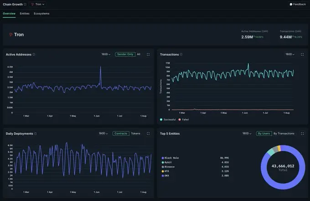The image size is (310, 201).
Task: Expand the Daily Deployments chart fullscreen
Action: click(148, 134)
